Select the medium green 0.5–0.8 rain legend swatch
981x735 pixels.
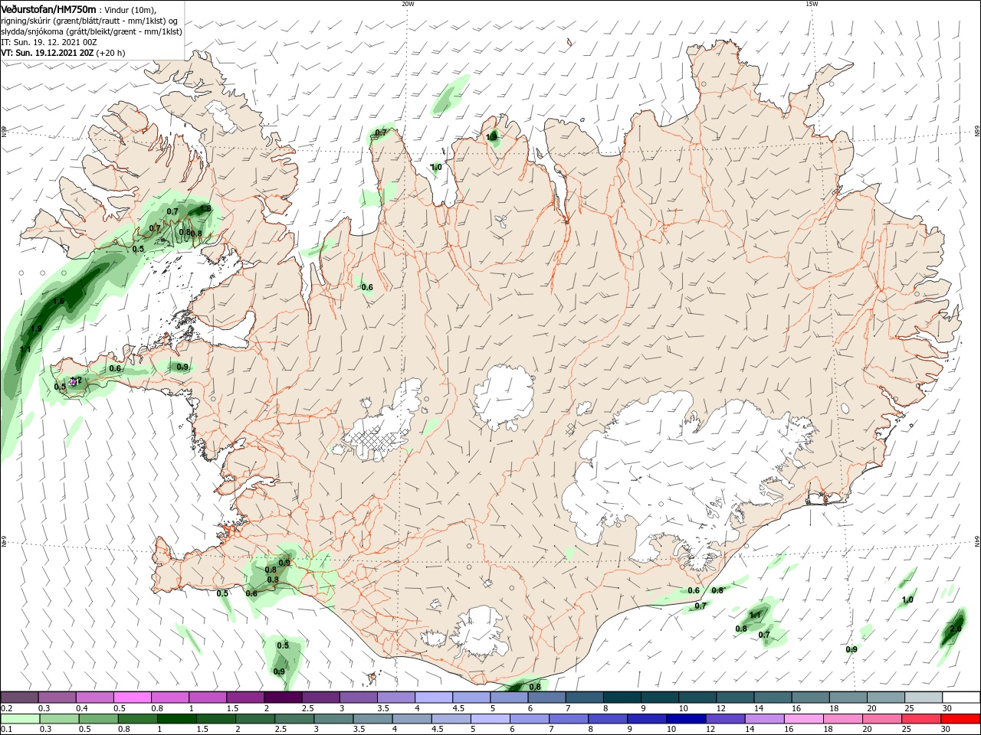(x=99, y=719)
